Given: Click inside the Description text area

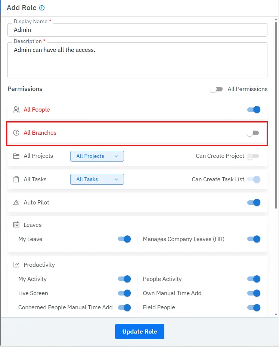Looking at the screenshot, I should [137, 62].
